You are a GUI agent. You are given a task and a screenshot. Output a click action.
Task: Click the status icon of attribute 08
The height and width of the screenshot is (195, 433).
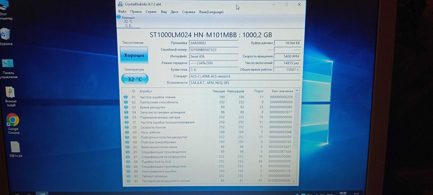click(x=127, y=127)
